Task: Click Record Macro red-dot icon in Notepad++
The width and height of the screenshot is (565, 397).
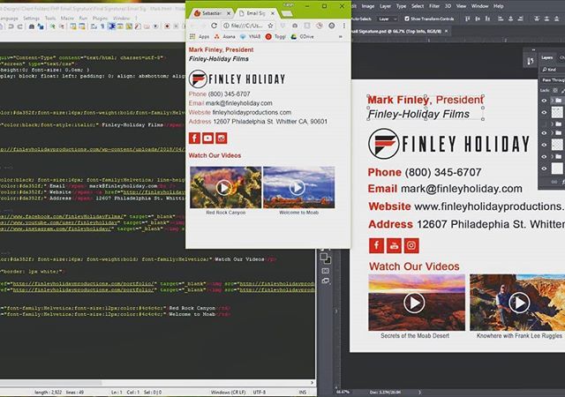Action: tap(167, 26)
